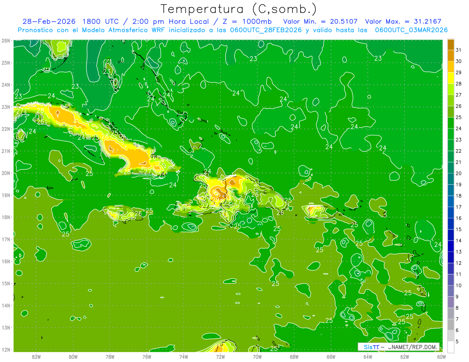Click the longitude axis label "82W"
Image resolution: width=469 pixels, height=362 pixels.
36,356
